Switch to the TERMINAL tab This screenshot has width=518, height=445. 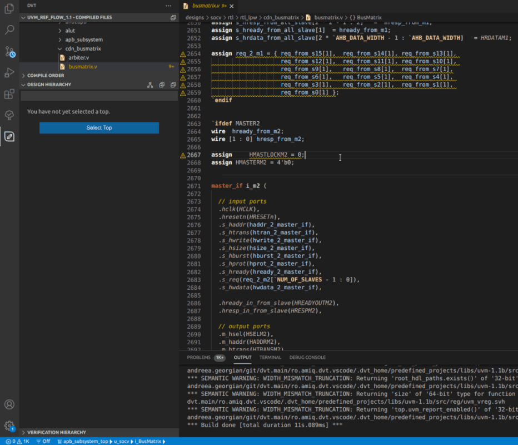pyautogui.click(x=271, y=358)
